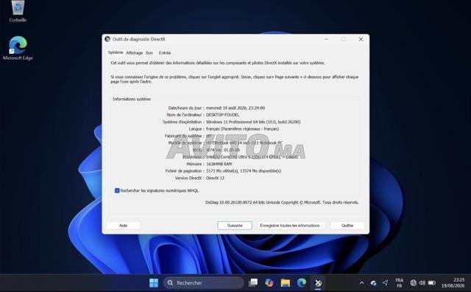This screenshot has width=471, height=292.
Task: Switch to the Entrée tab
Action: (165, 53)
